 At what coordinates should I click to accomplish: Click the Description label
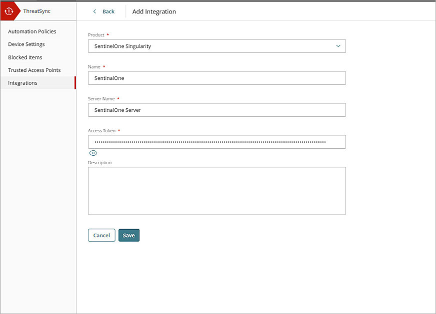100,162
